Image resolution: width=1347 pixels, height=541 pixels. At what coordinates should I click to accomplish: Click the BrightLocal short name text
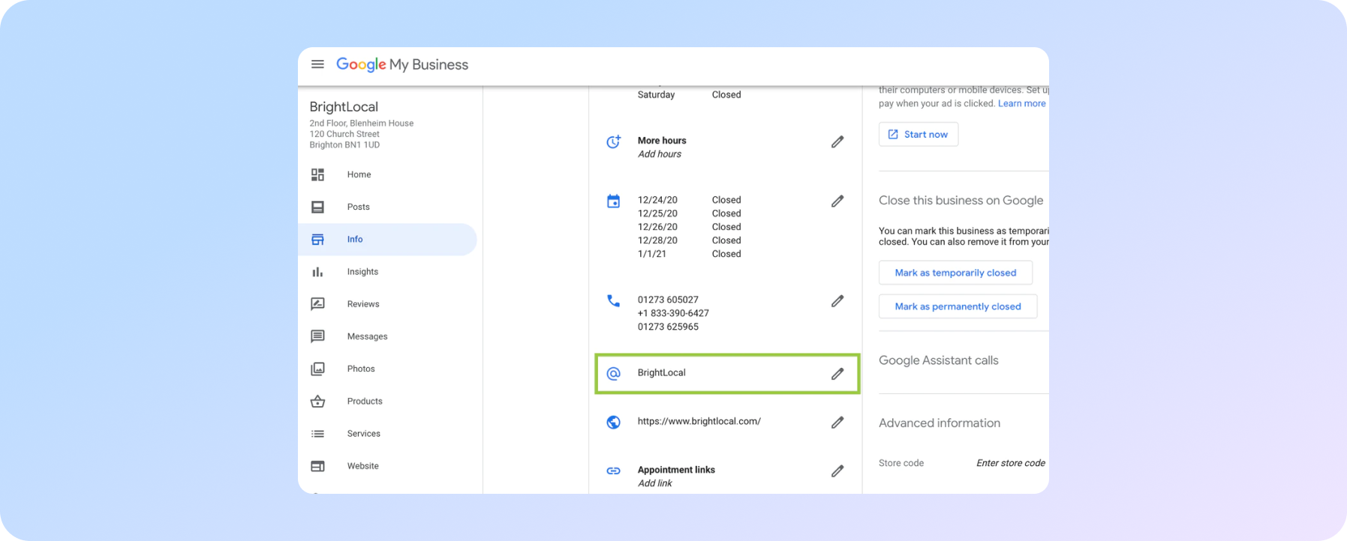click(x=661, y=372)
